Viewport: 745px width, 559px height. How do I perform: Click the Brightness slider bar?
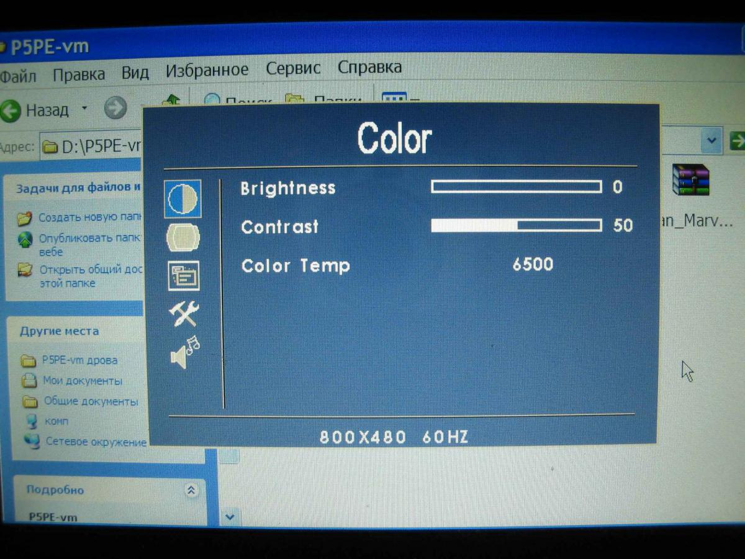516,187
